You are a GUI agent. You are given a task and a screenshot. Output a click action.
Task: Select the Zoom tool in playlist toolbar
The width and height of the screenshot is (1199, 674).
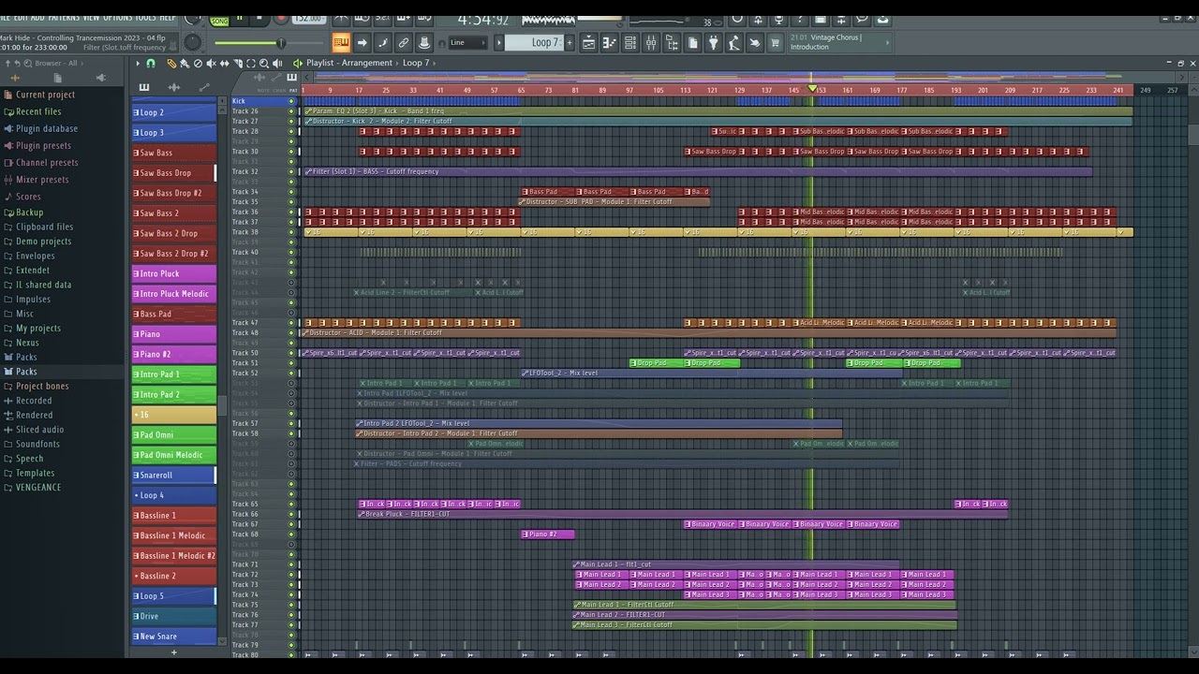point(263,64)
